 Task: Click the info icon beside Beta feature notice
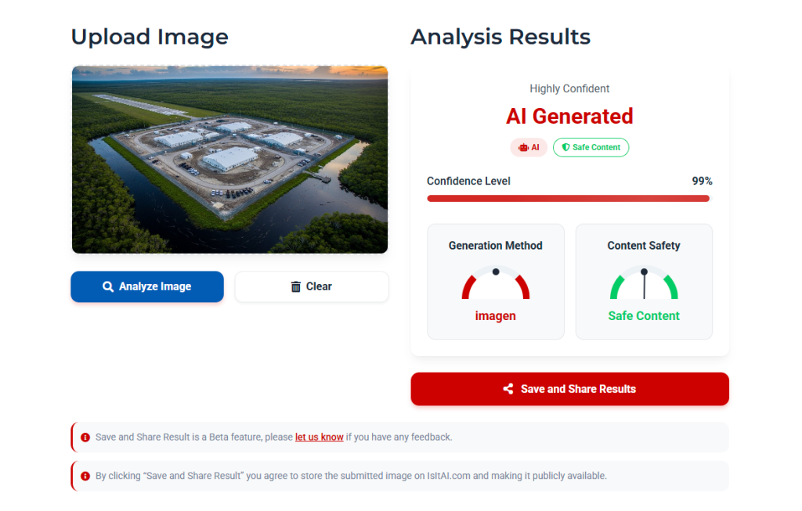coord(85,437)
